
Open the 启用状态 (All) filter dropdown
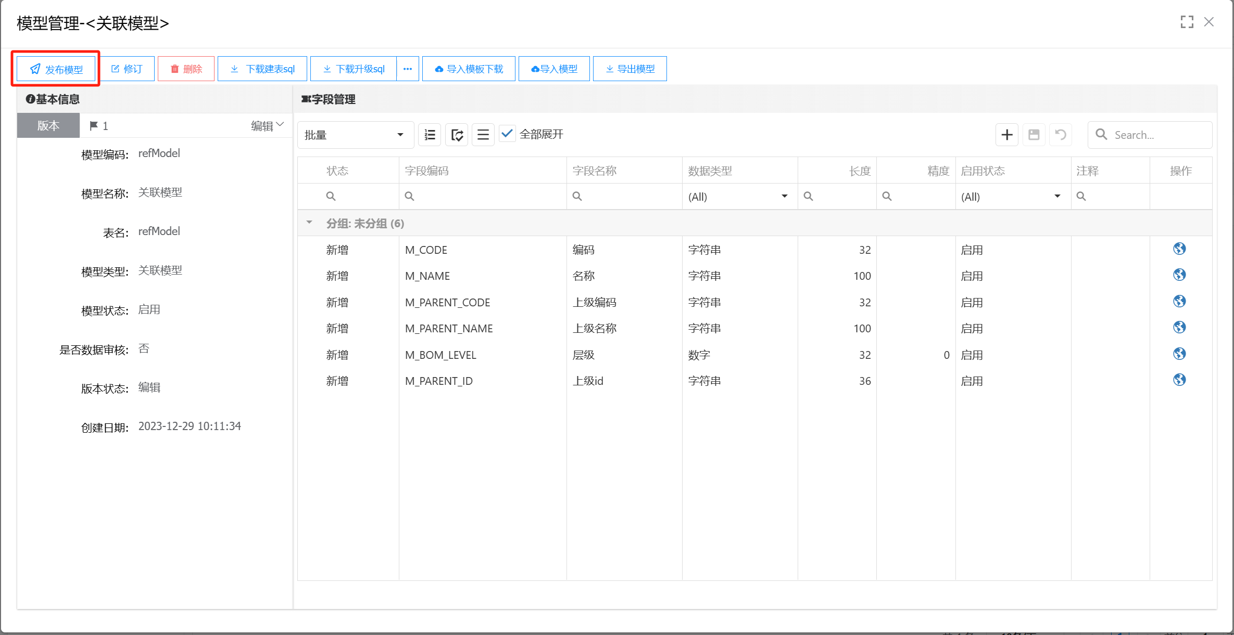[1013, 197]
